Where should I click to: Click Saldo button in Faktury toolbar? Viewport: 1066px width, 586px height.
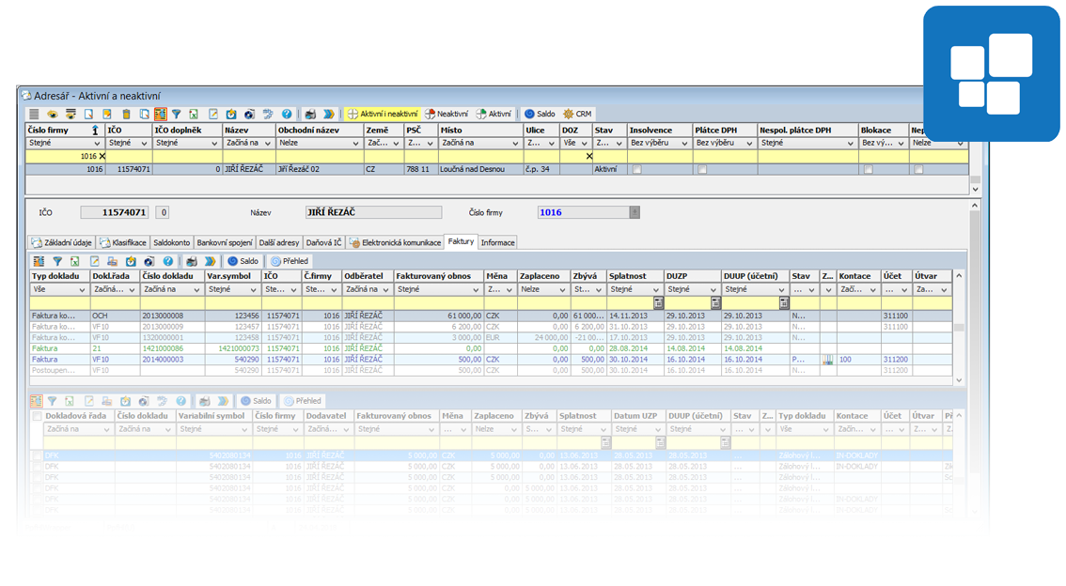[243, 261]
